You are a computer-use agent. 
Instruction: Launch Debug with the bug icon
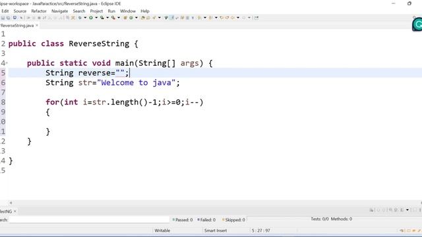click(x=80, y=18)
